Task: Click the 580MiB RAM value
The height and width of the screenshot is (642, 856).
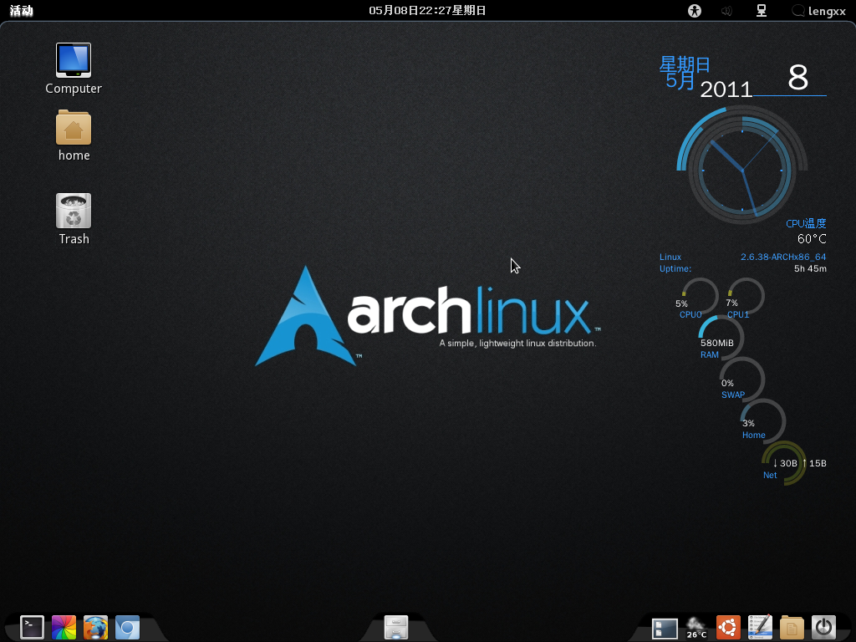Action: pyautogui.click(x=716, y=343)
